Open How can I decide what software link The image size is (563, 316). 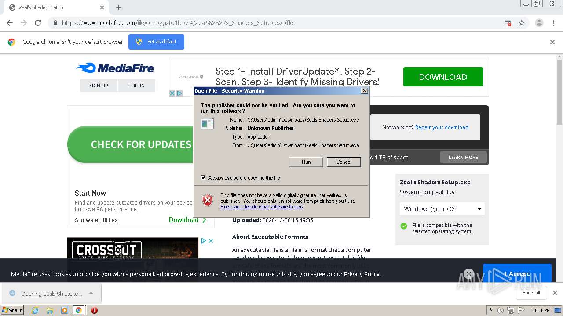(x=262, y=207)
